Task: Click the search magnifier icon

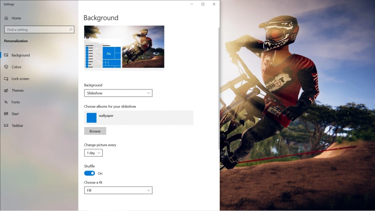Action: (x=70, y=30)
